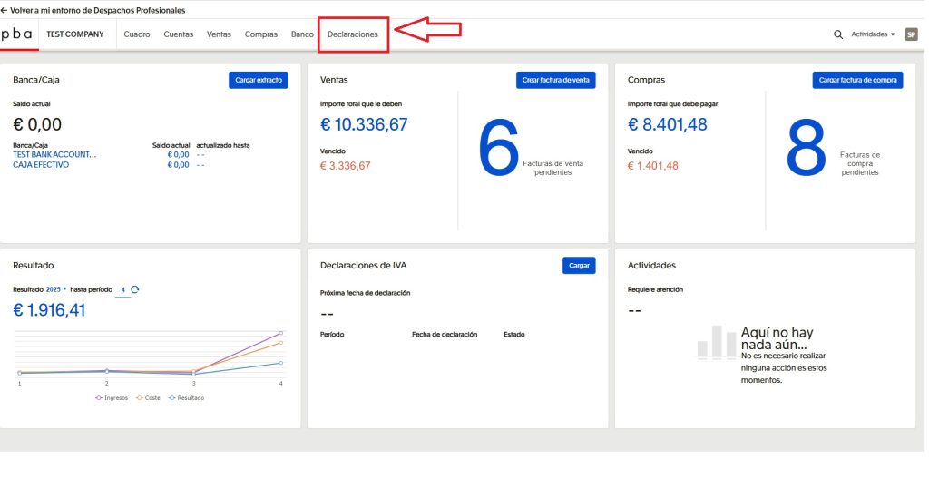Open the TEST BANK ACCOUNT link
The height and width of the screenshot is (488, 929).
click(x=54, y=154)
